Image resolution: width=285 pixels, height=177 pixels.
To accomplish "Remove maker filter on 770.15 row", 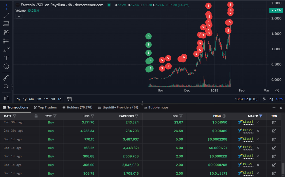I will point(258,139).
